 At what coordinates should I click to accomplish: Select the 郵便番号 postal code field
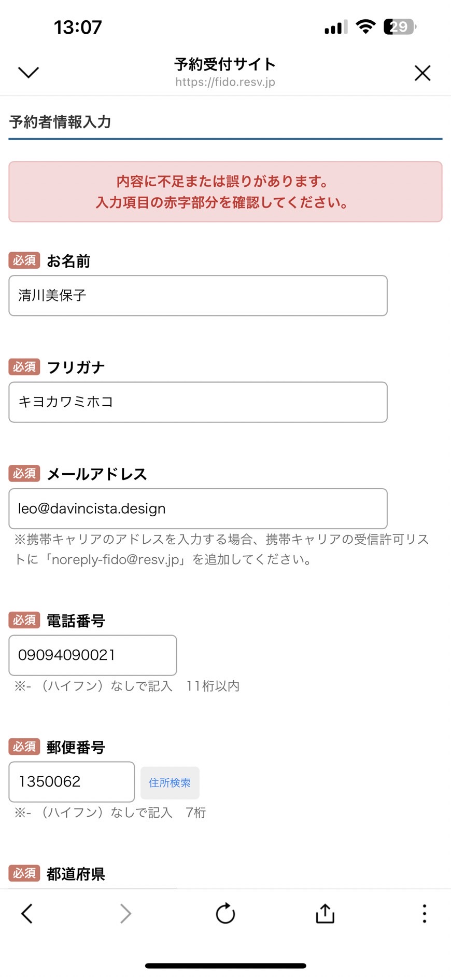(72, 781)
